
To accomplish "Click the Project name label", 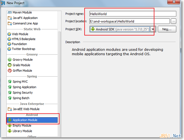I will tap(75, 14).
